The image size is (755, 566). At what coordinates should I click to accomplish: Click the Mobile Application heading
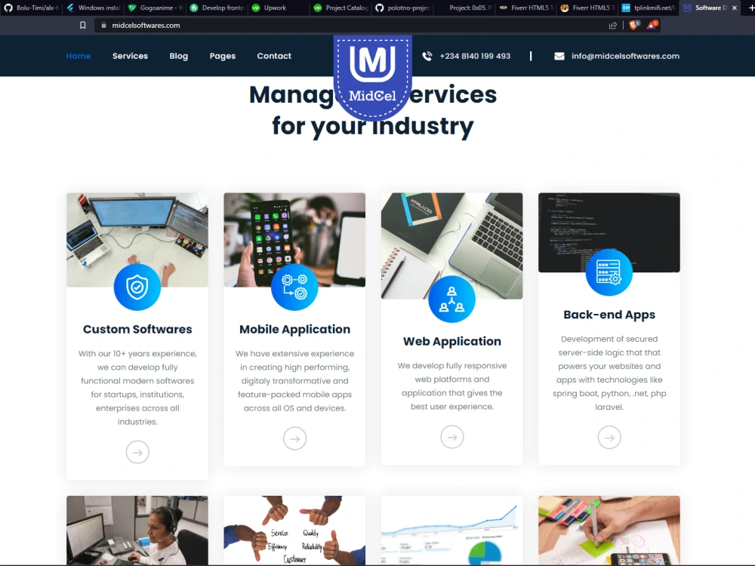[294, 329]
